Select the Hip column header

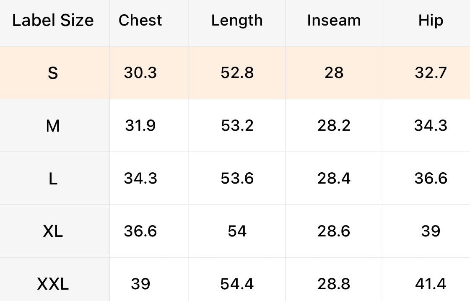pyautogui.click(x=431, y=21)
